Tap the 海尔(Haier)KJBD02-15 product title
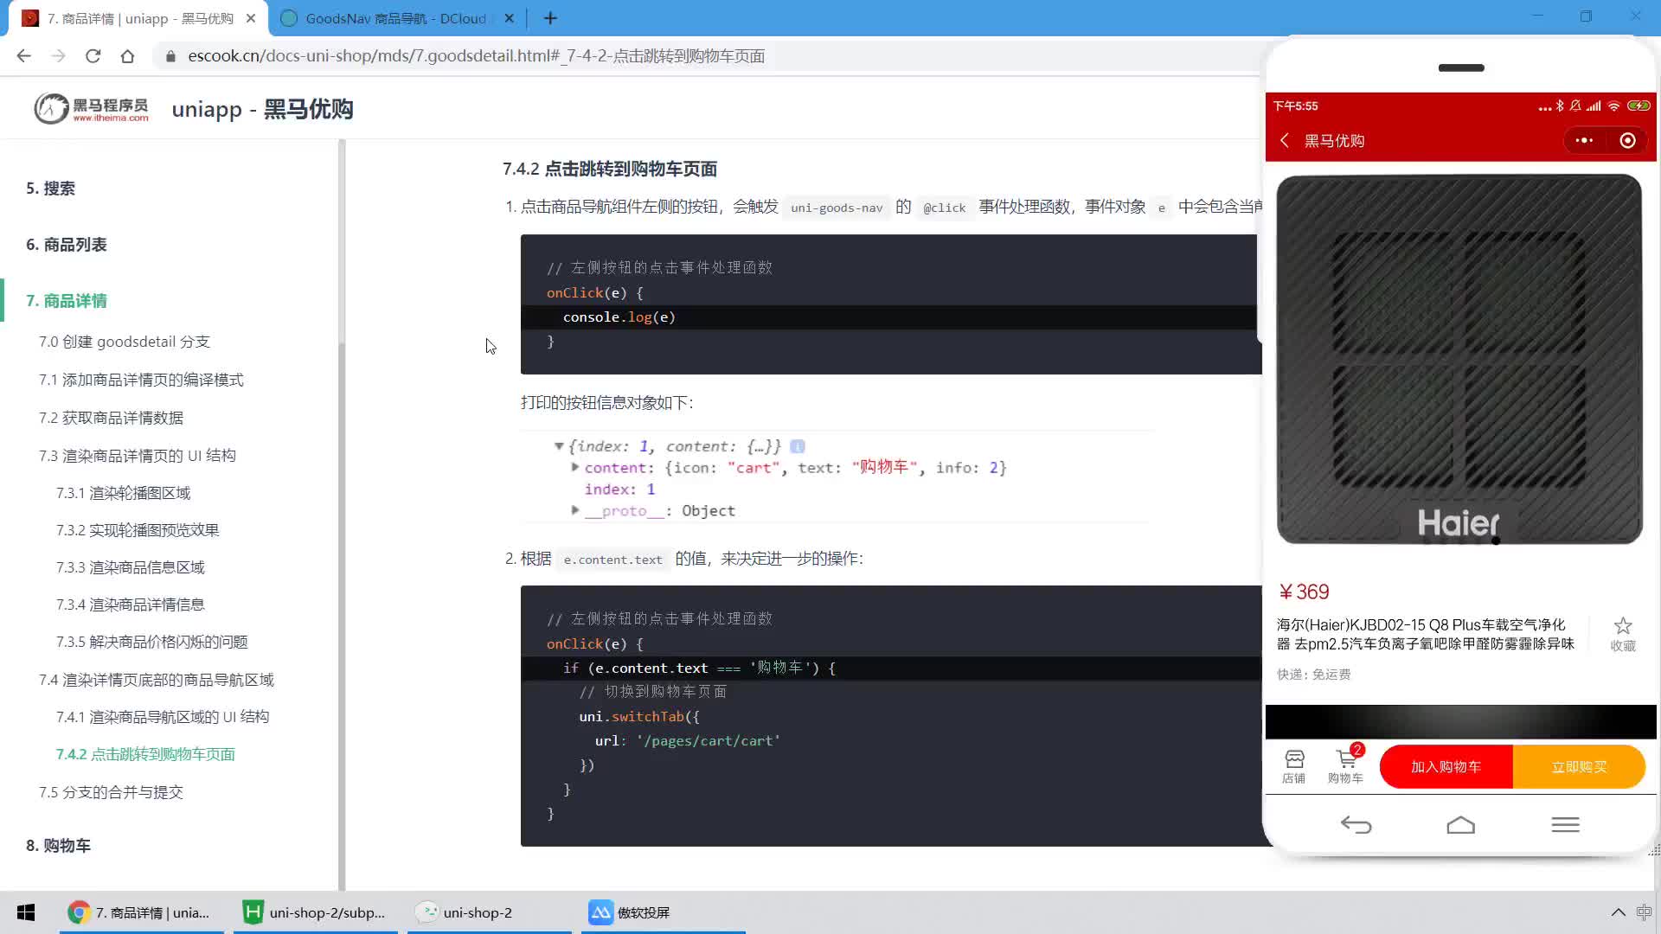The image size is (1661, 934). [x=1426, y=634]
